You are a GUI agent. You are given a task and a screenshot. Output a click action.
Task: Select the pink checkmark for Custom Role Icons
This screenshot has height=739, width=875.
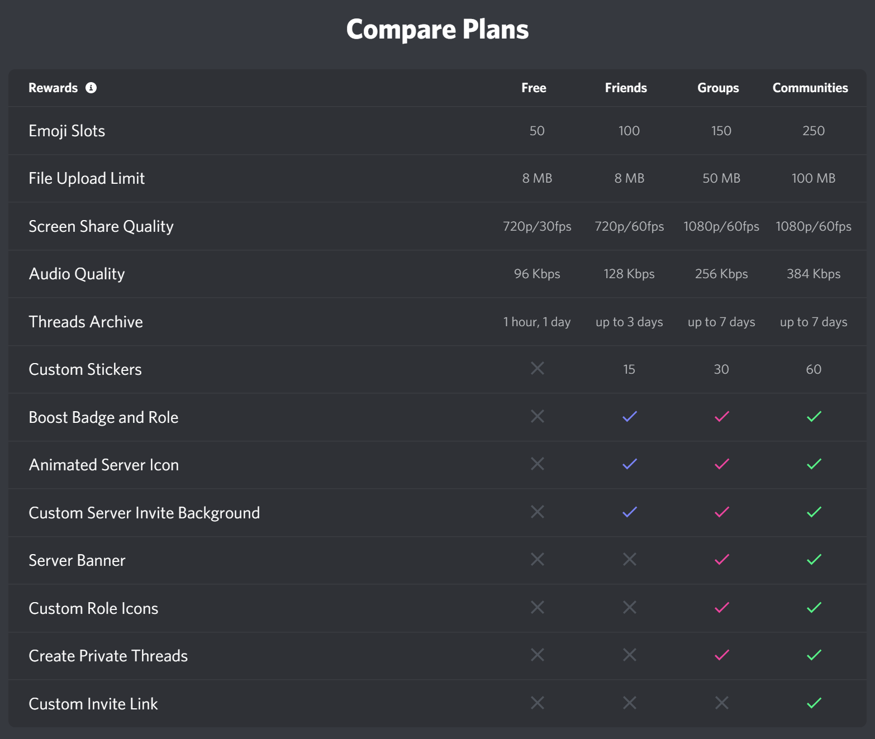coord(721,607)
